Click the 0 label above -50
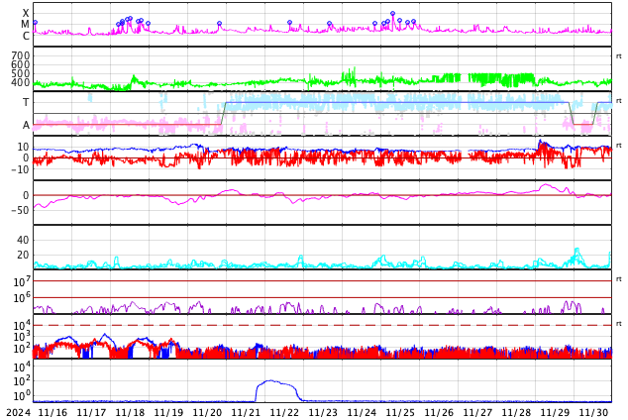Image resolution: width=628 pixels, height=420 pixels. [x=26, y=195]
